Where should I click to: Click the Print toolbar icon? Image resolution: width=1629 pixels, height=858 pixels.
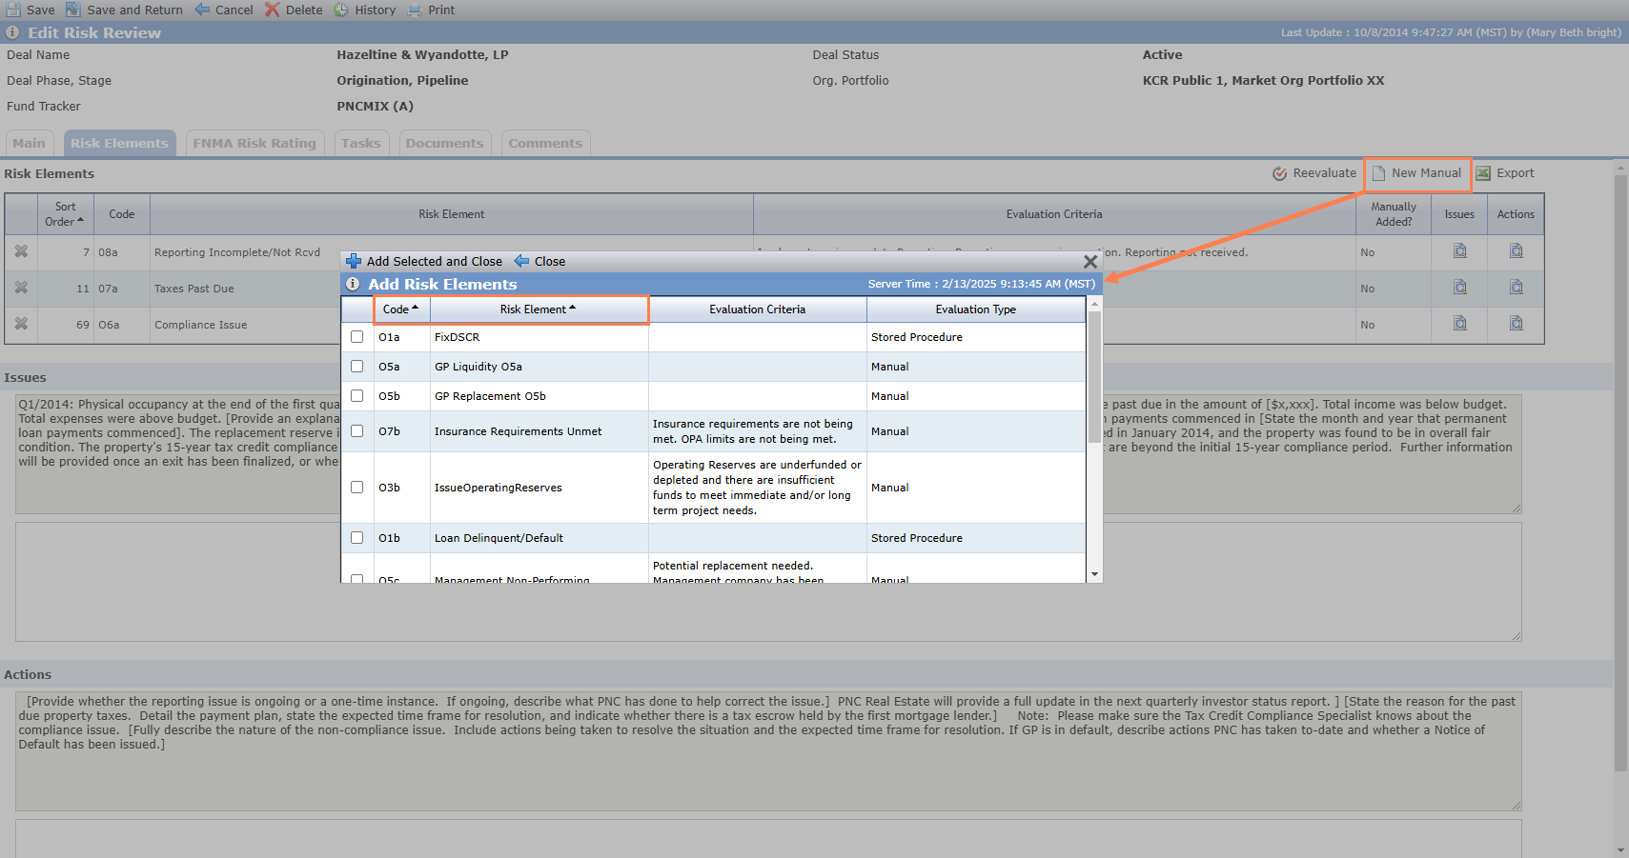click(x=415, y=10)
